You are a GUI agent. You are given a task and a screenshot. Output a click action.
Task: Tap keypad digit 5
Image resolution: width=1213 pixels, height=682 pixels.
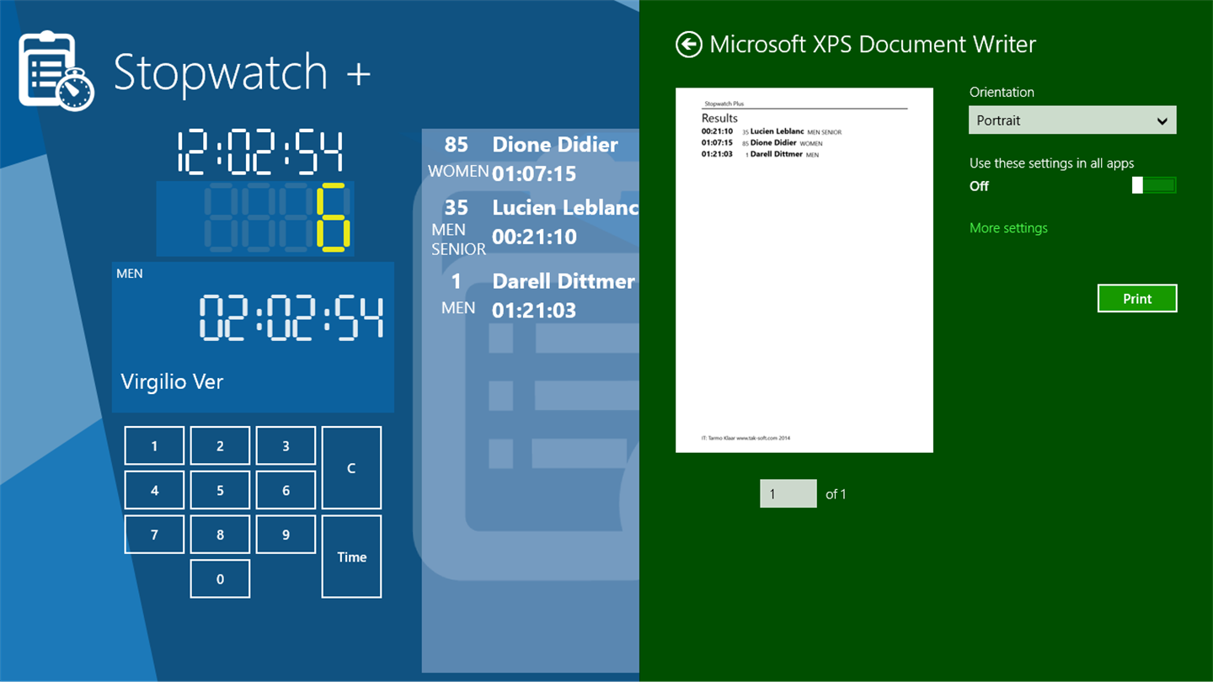(220, 490)
